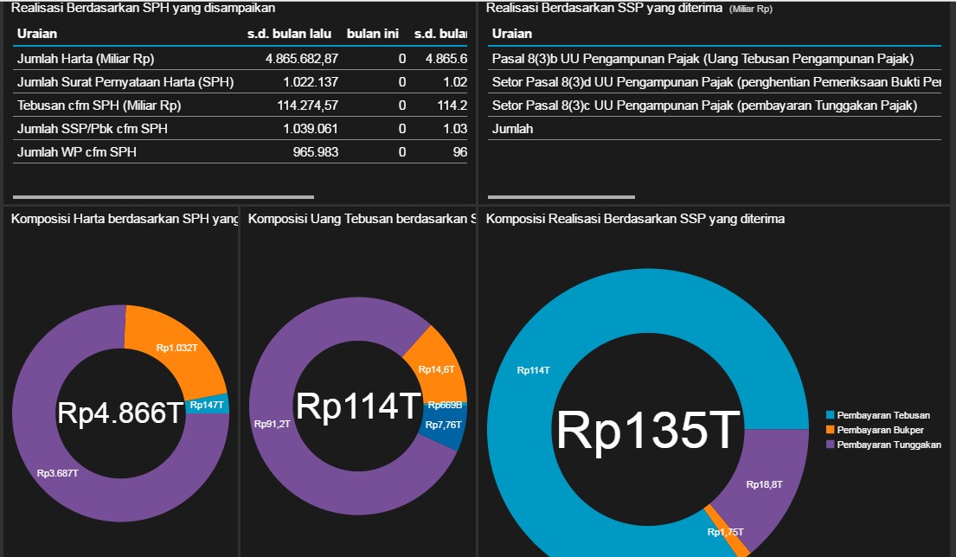Select the Rp147T blue donut segment
Screen dimensions: 956x557
point(208,405)
